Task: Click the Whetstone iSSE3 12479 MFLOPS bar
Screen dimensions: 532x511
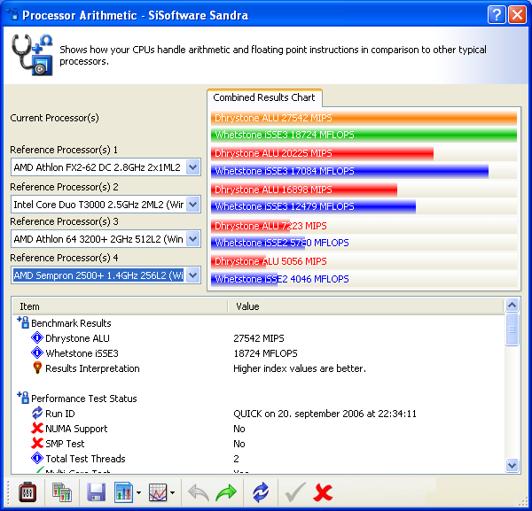Action: coord(313,206)
